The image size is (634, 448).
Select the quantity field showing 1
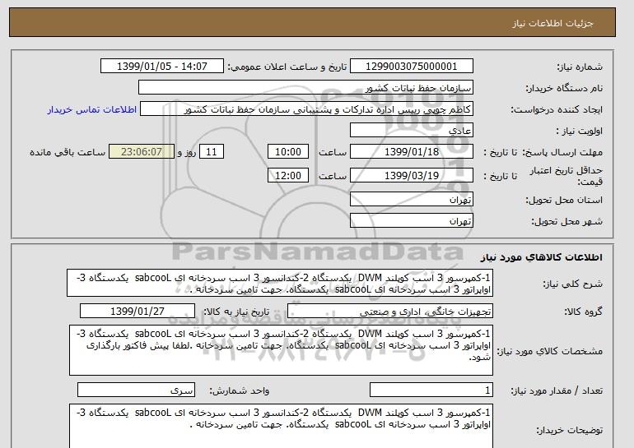[431, 390]
